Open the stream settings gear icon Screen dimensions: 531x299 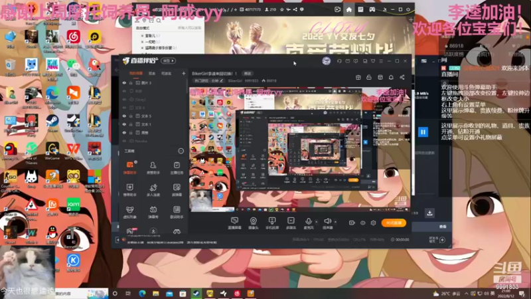pyautogui.click(x=373, y=223)
